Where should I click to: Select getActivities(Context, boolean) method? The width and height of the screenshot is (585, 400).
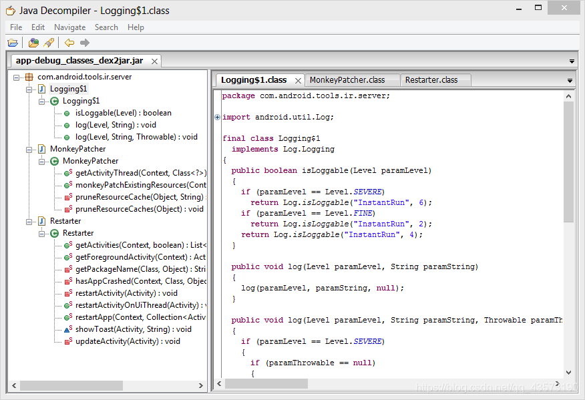tap(141, 245)
